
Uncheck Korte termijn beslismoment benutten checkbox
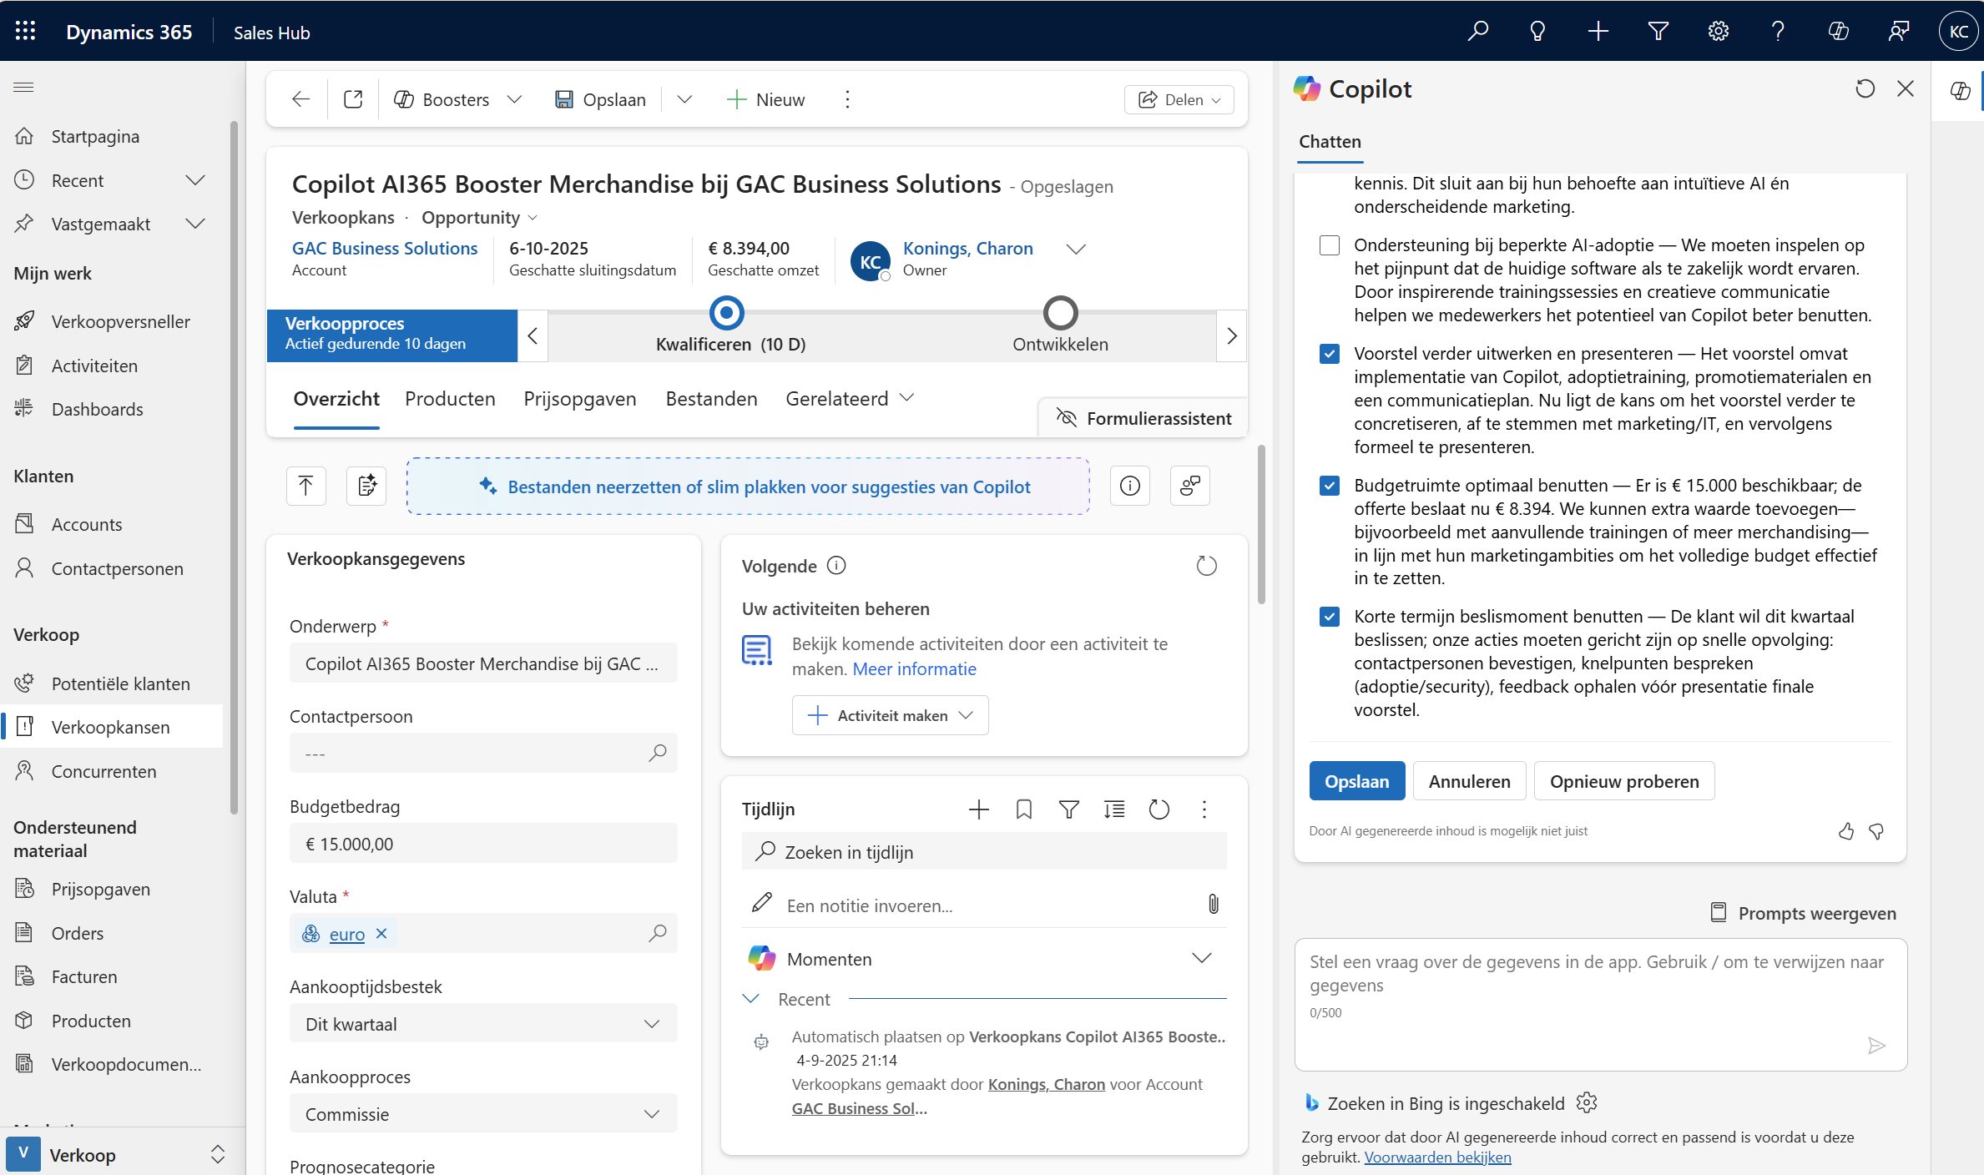[1330, 617]
